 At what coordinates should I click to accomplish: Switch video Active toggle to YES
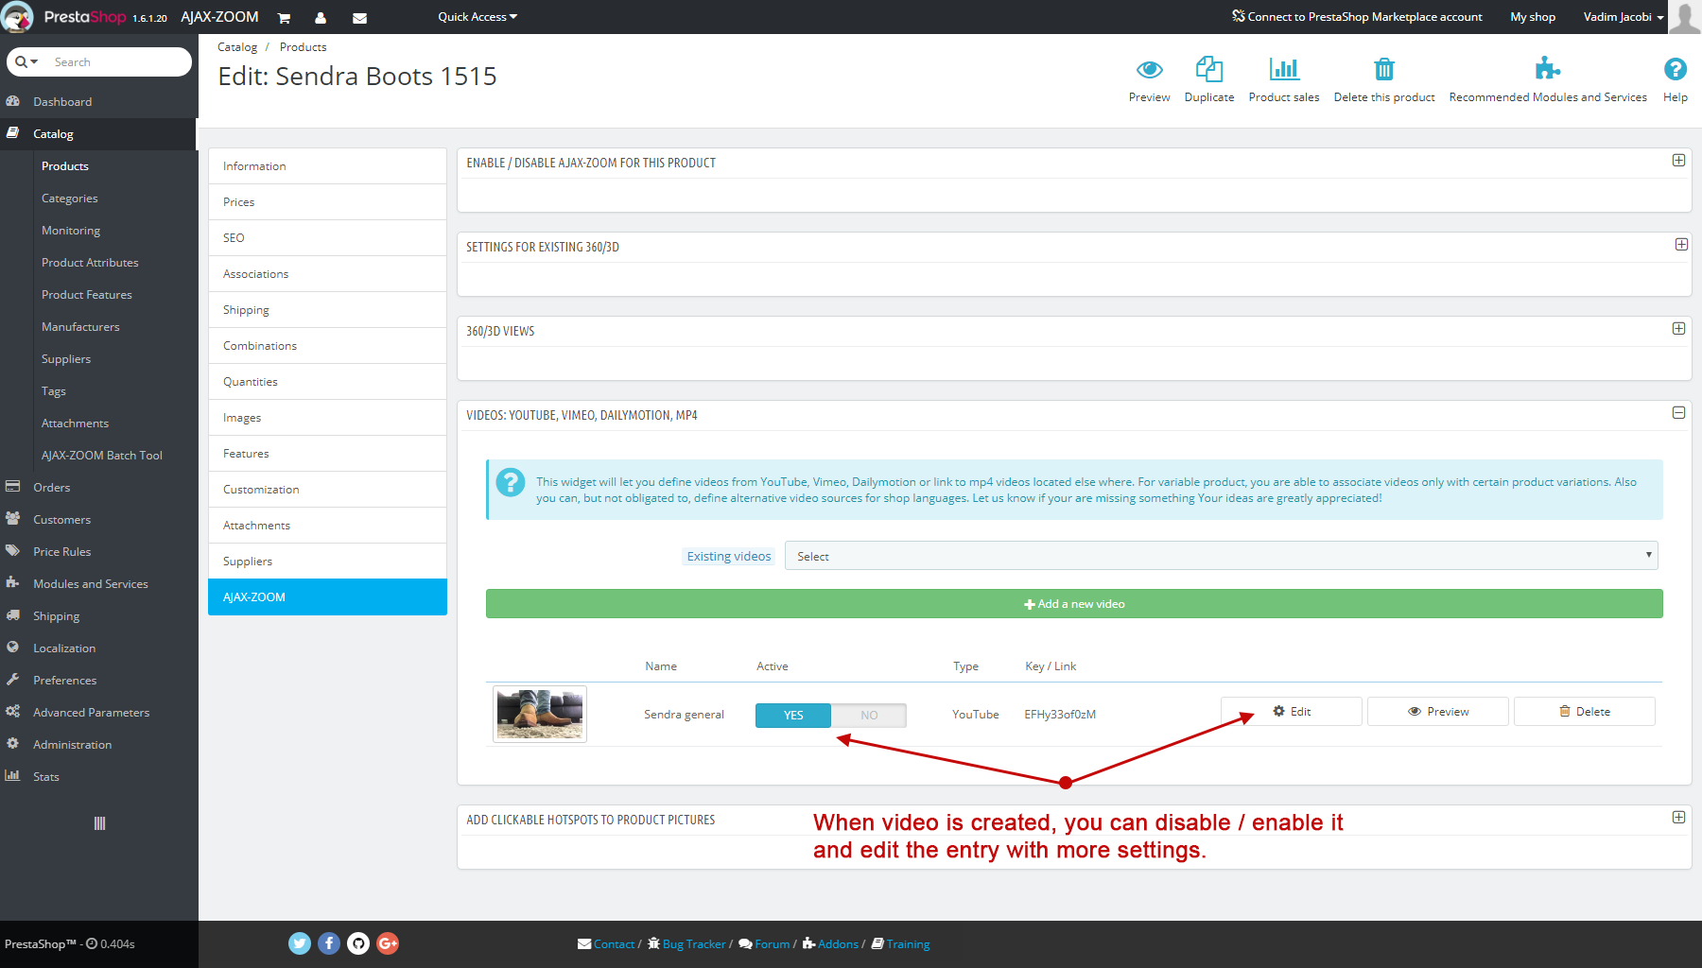793,716
